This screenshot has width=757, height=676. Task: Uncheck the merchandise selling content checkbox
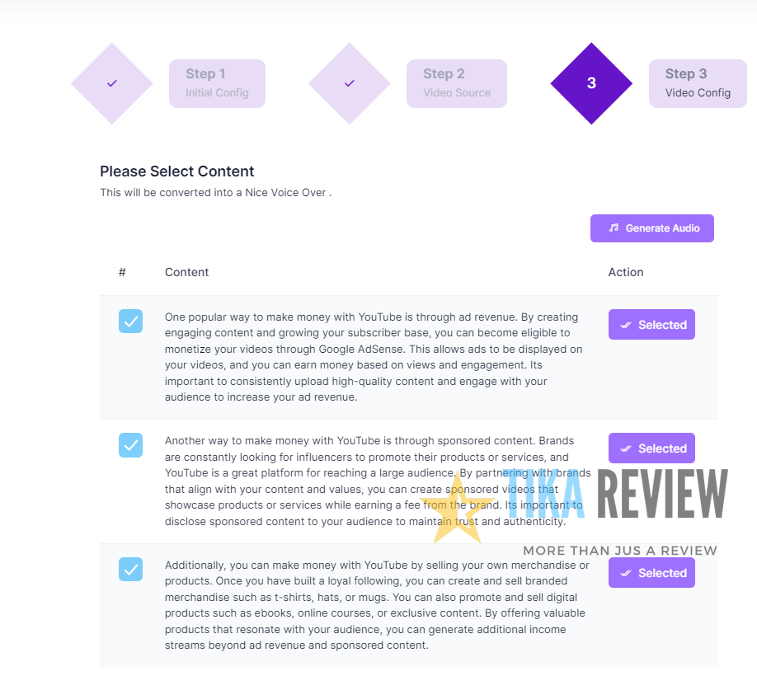tap(130, 570)
